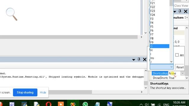Viewport: 189px width, 106px height.
Task: Pick F3 in the key list
Action: point(159,19)
